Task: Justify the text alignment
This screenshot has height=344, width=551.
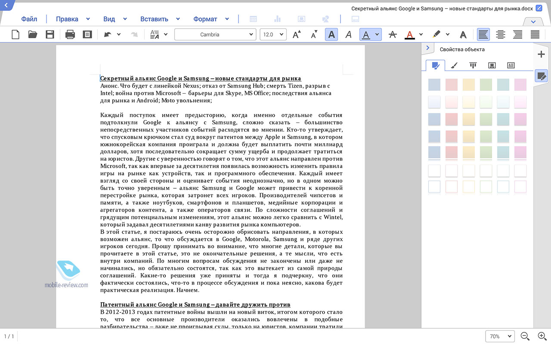Action: 535,34
